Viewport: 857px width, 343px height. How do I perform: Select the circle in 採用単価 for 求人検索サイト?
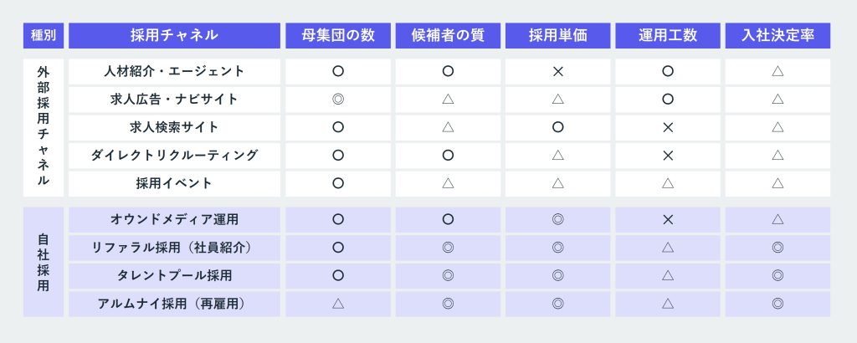tap(557, 127)
